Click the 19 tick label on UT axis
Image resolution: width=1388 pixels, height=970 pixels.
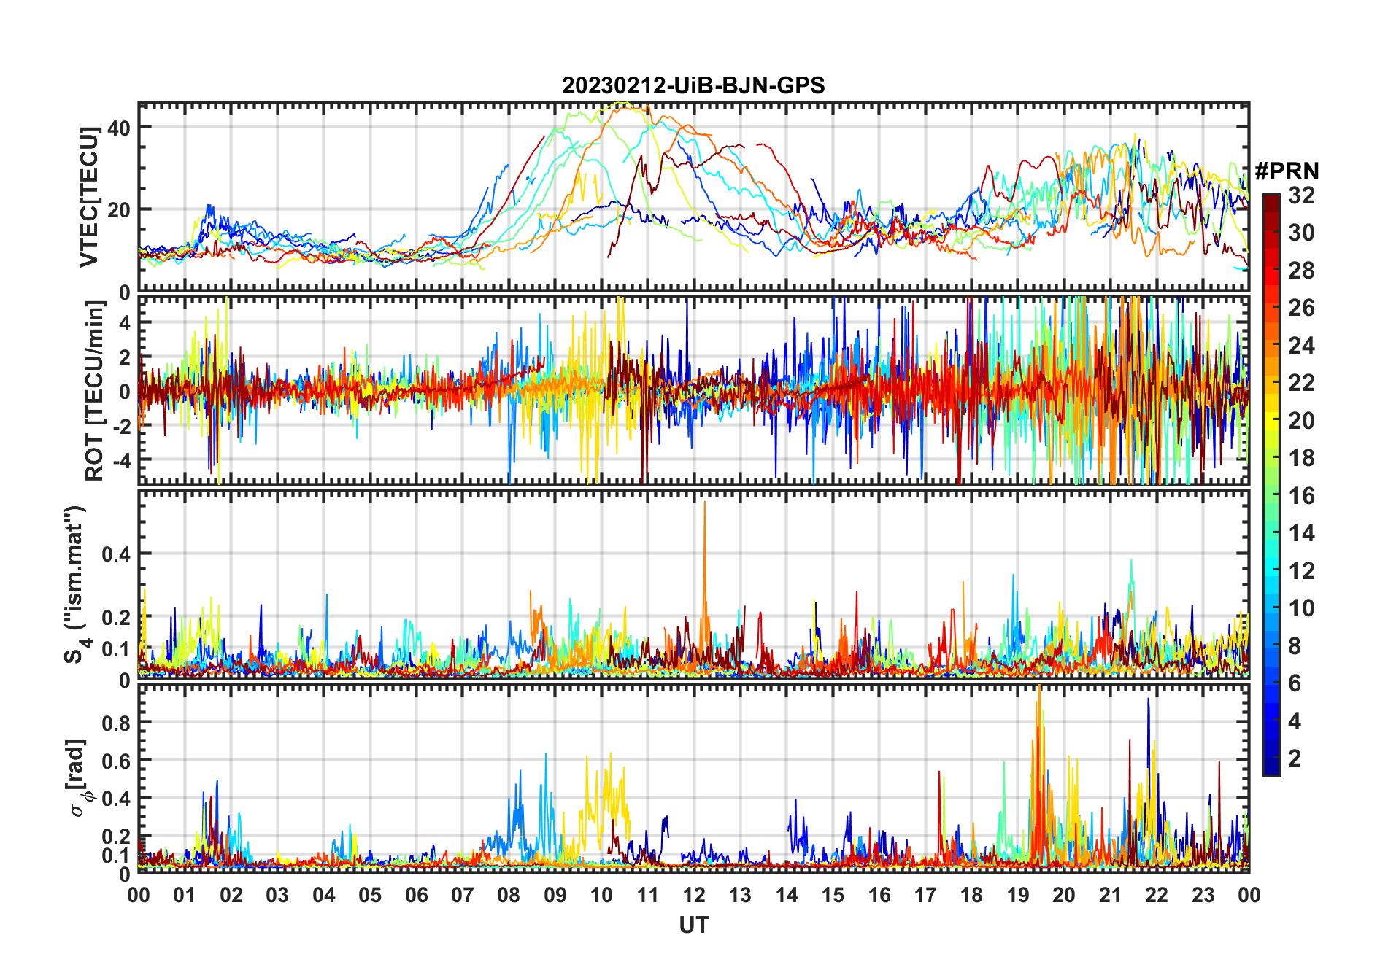(x=1017, y=895)
